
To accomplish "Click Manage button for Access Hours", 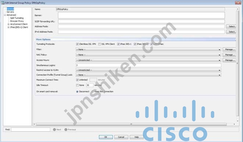I will pos(229,60).
